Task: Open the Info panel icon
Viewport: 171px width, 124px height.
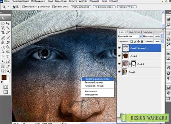Action: pyautogui.click(x=168, y=73)
